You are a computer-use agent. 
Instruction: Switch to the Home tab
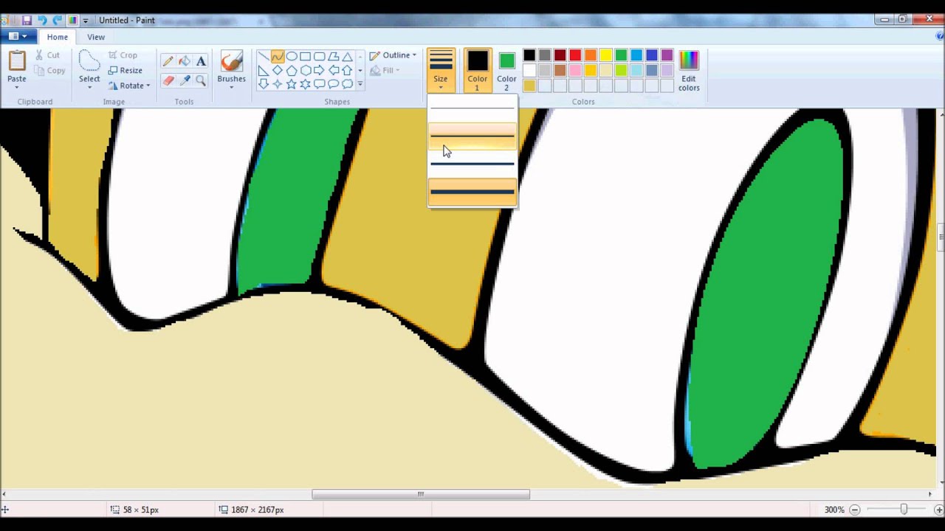tap(57, 37)
